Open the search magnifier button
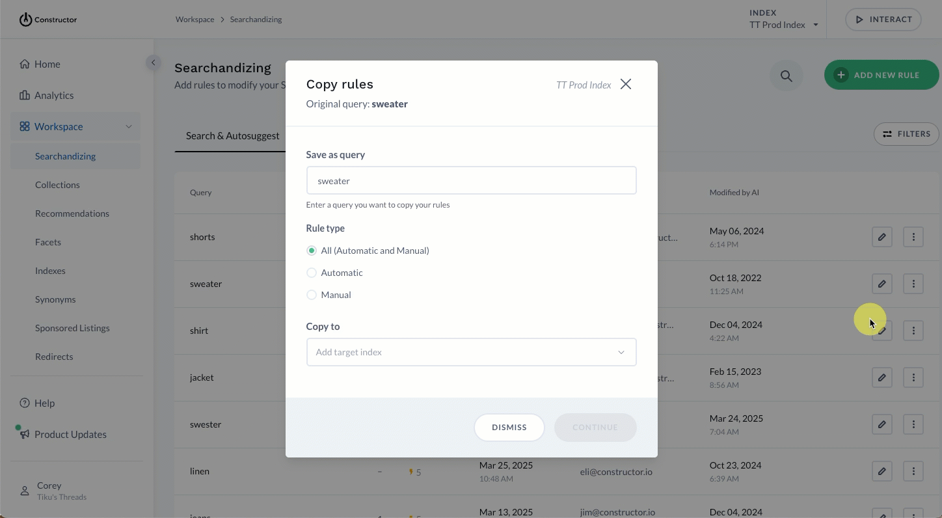 pos(787,76)
